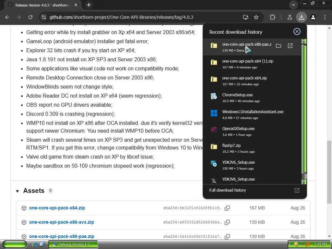Image resolution: width=332 pixels, height=249 pixels.
Task: Click the page vertical scrollbar thumb
Action: pos(329,172)
